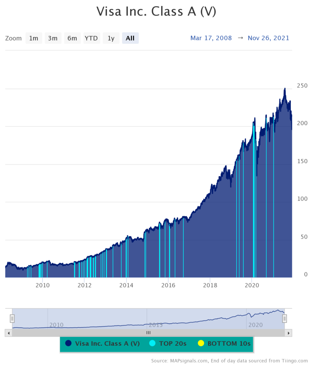Select the 1m zoom button
The image size is (313, 365).
pos(34,38)
